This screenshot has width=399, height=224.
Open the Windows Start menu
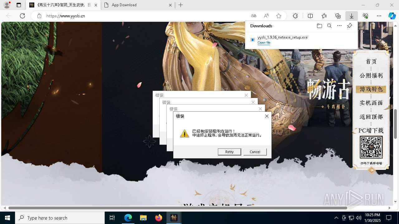point(7,218)
